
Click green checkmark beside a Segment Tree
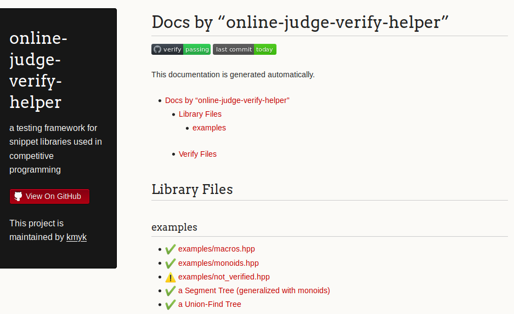(x=170, y=291)
